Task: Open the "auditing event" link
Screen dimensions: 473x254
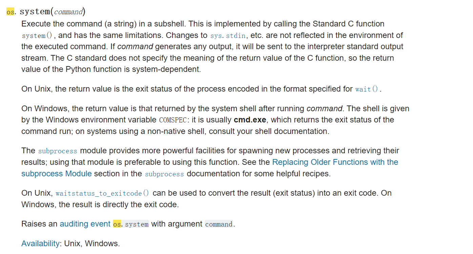Action: coord(85,224)
